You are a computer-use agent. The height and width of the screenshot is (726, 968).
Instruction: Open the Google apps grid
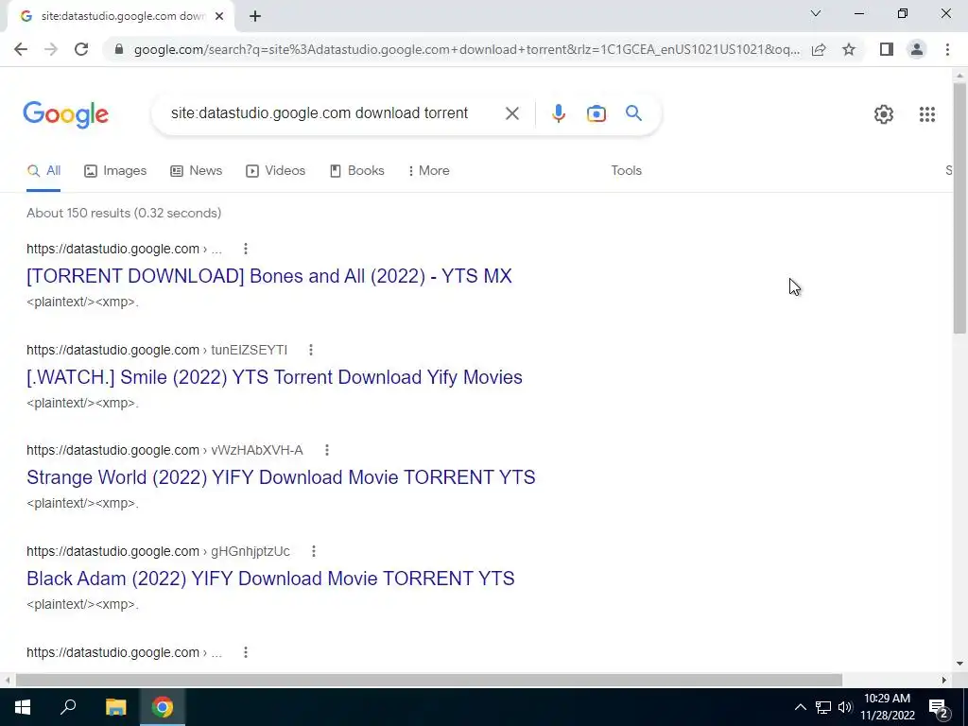926,114
